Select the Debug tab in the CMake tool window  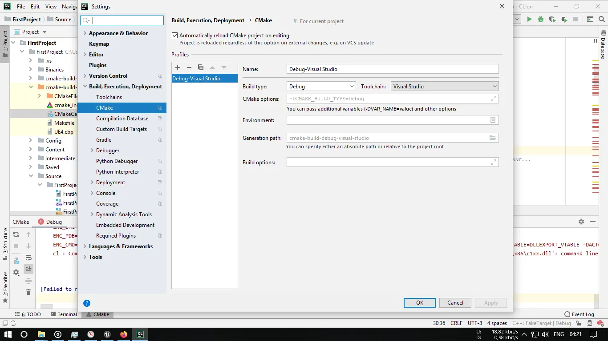pyautogui.click(x=50, y=222)
